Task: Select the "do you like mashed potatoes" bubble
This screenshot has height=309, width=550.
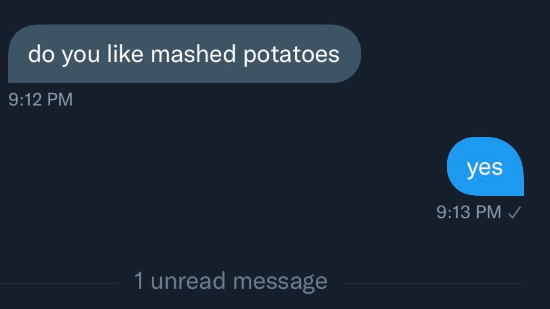Action: click(x=184, y=54)
